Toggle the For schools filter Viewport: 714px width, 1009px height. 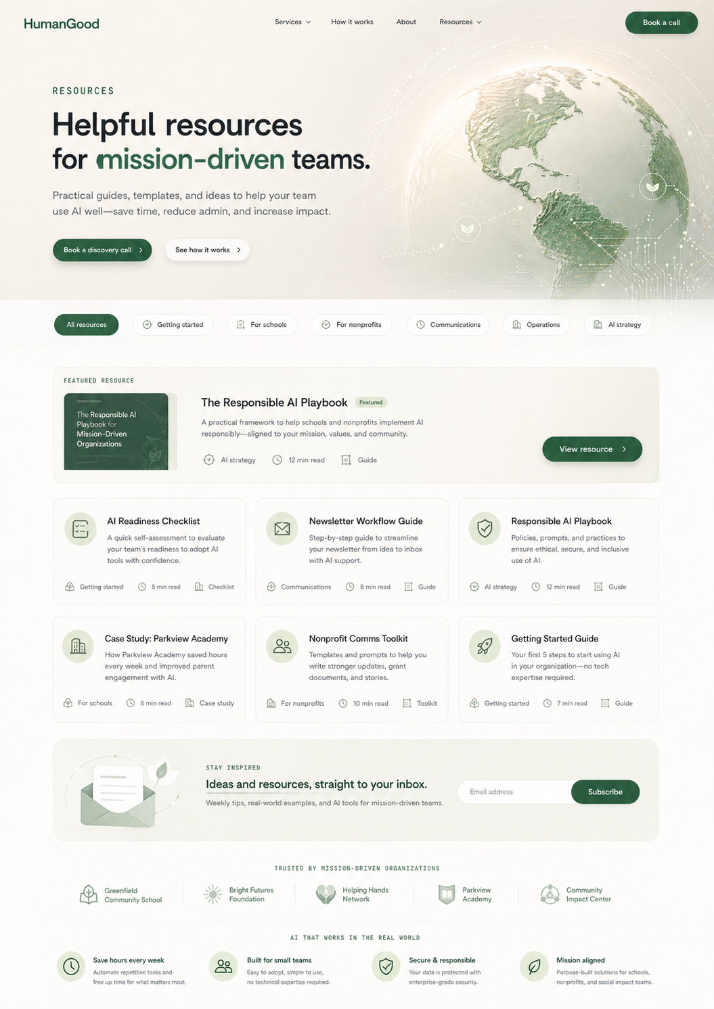[262, 324]
